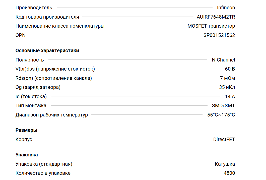Click the 14 А drain current value

[x=230, y=96]
